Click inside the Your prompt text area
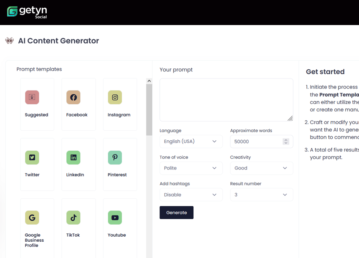This screenshot has width=359, height=258. [226, 99]
